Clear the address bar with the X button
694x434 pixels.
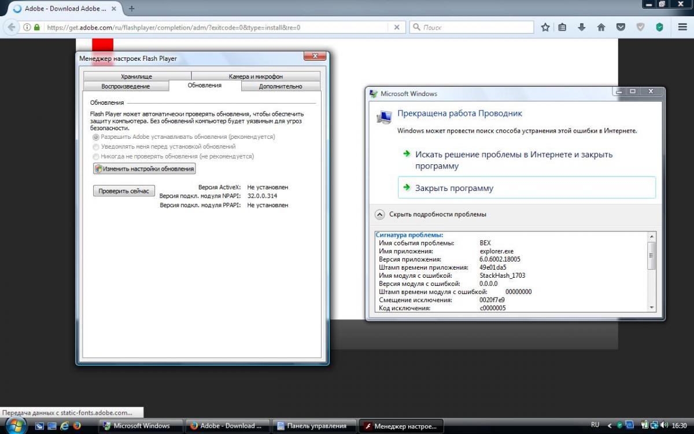[397, 27]
